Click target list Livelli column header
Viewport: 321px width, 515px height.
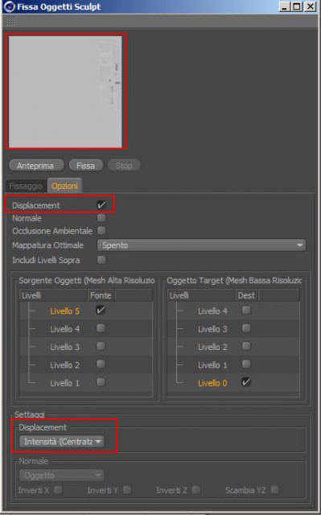tap(201, 295)
